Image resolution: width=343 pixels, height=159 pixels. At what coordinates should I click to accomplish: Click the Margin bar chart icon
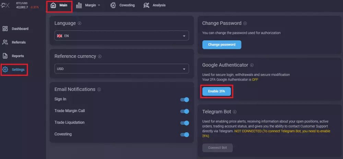pos(79,5)
